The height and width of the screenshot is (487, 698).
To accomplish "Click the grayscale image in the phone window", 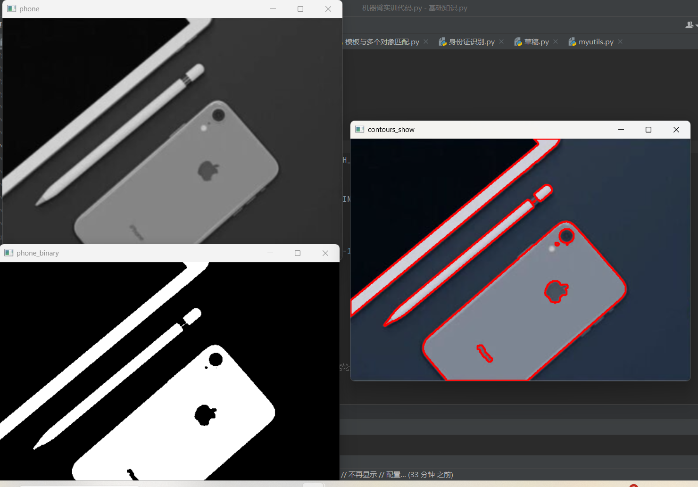I will click(172, 131).
